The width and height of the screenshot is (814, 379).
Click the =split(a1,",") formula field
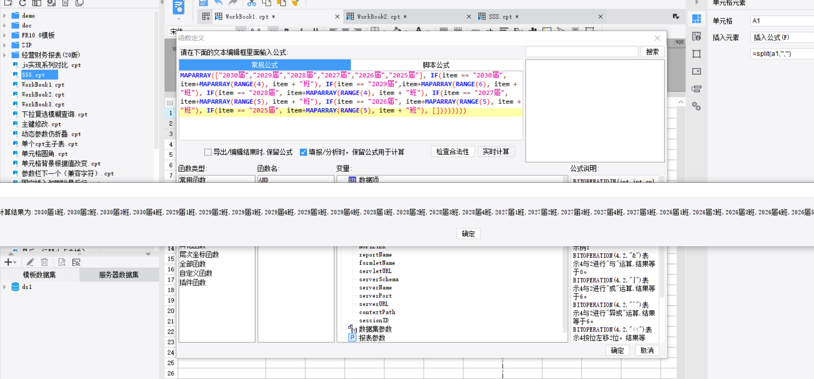[782, 53]
